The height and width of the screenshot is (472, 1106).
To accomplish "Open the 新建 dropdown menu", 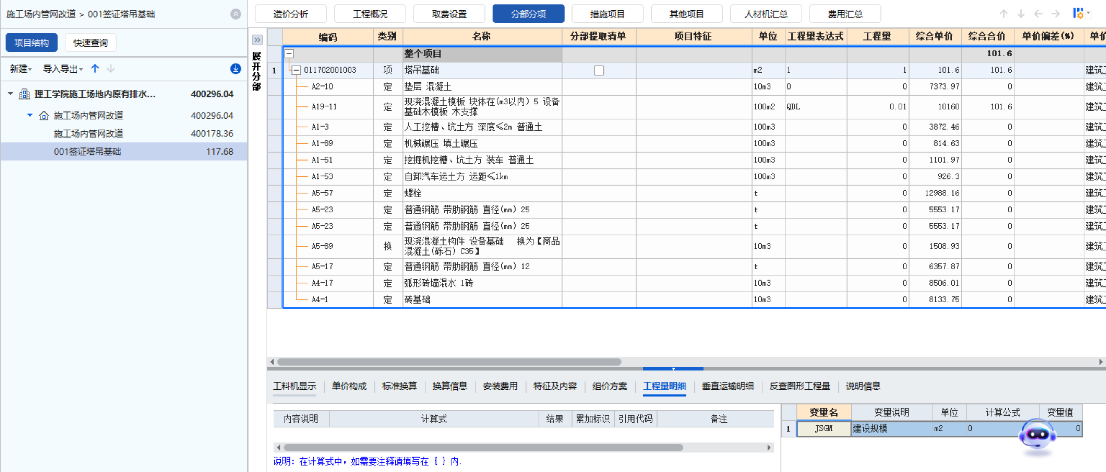I will 21,69.
